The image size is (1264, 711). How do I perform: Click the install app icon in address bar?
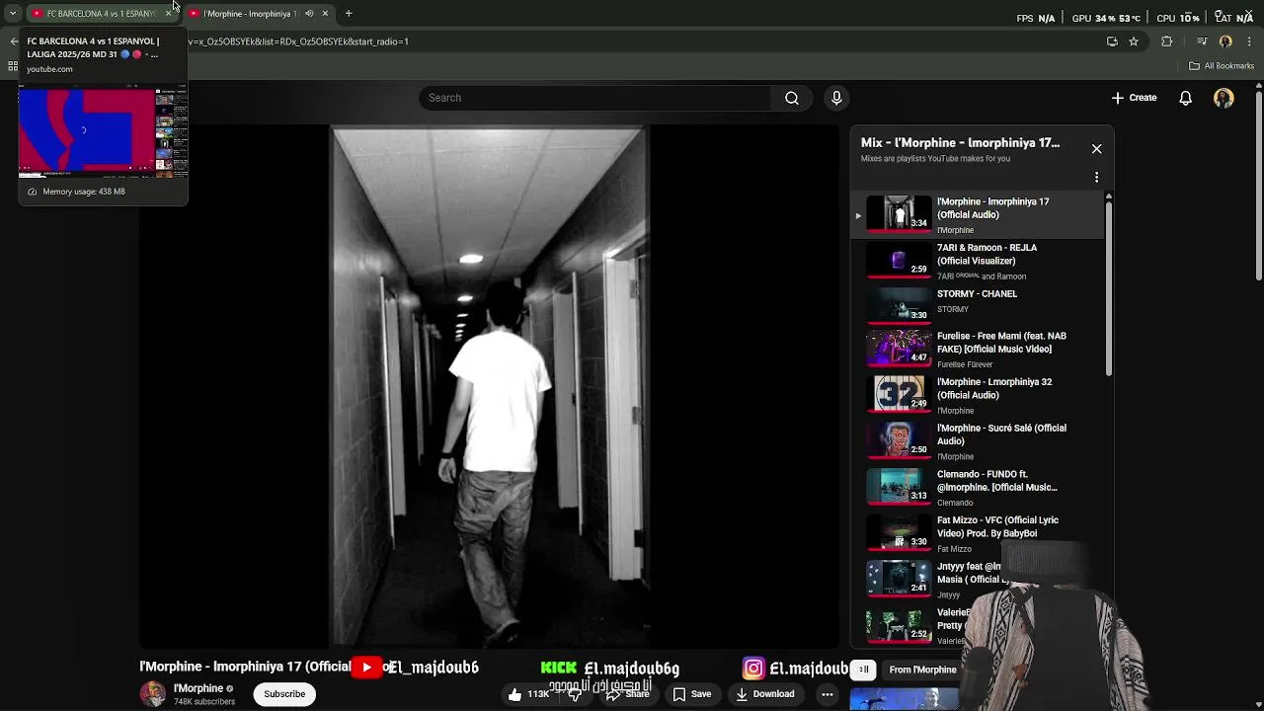[x=1112, y=41]
